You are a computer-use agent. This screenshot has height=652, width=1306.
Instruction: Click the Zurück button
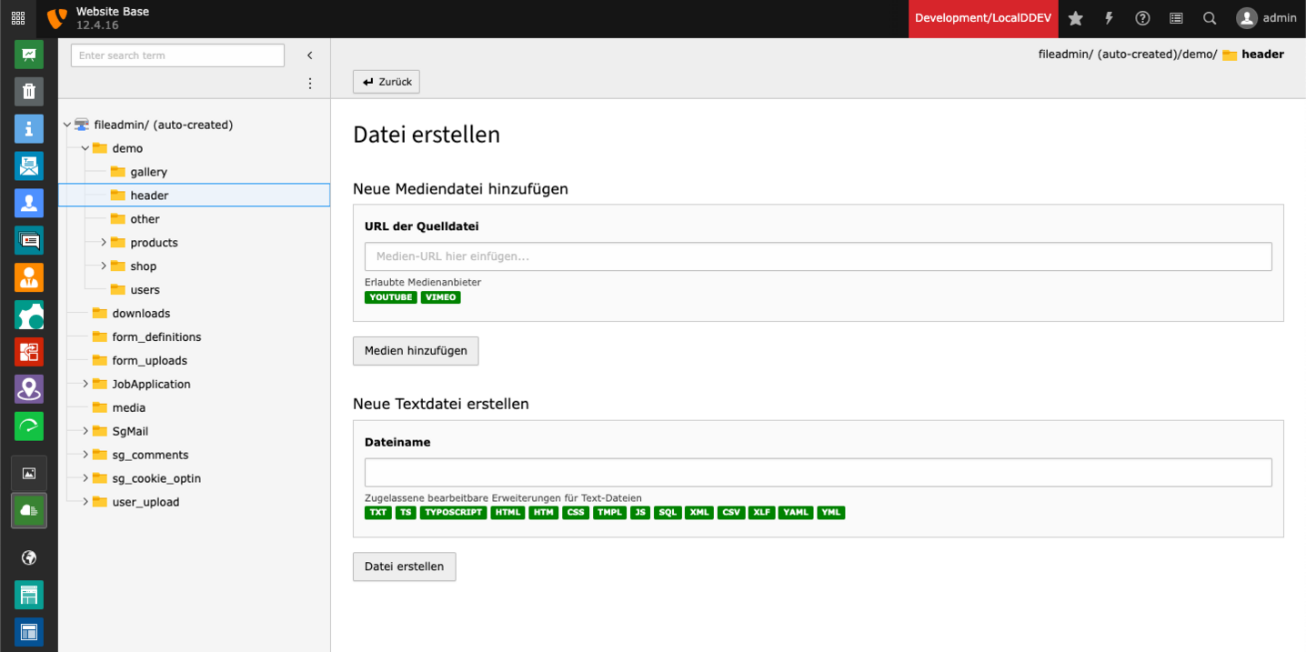click(x=386, y=81)
